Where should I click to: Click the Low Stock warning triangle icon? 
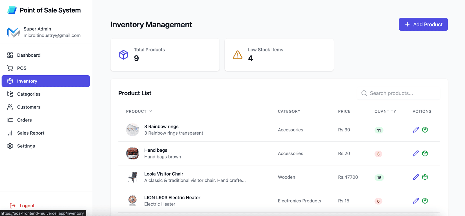pos(238,55)
